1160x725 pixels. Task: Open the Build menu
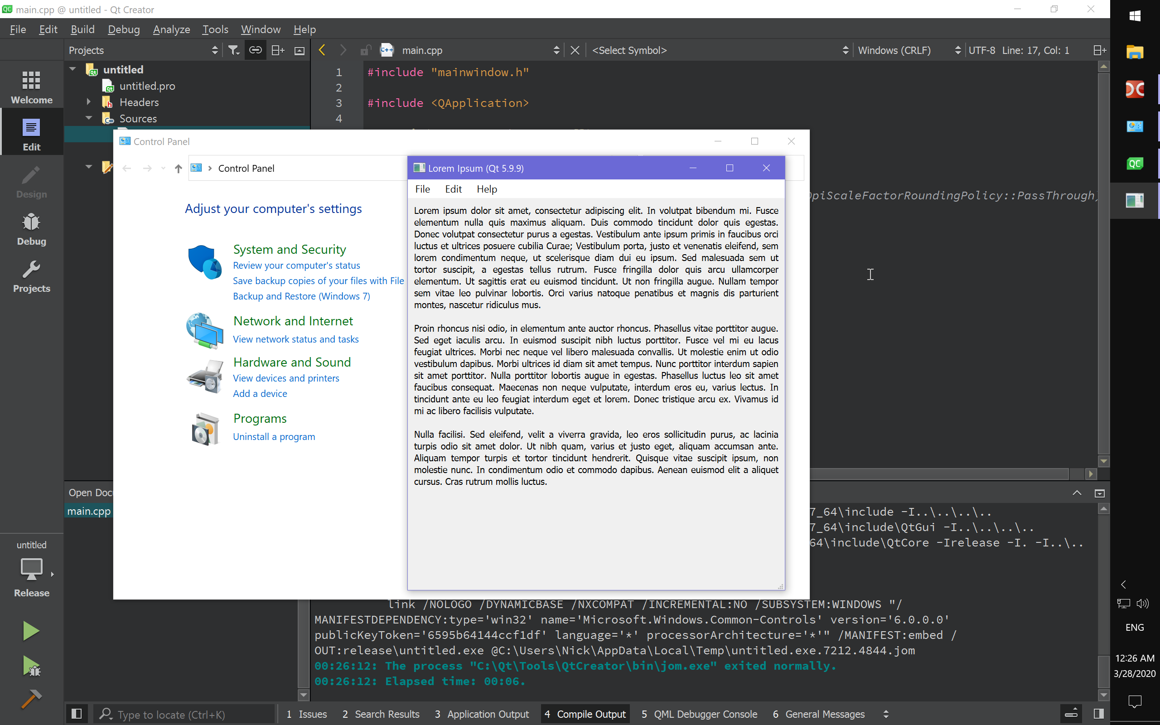click(82, 29)
